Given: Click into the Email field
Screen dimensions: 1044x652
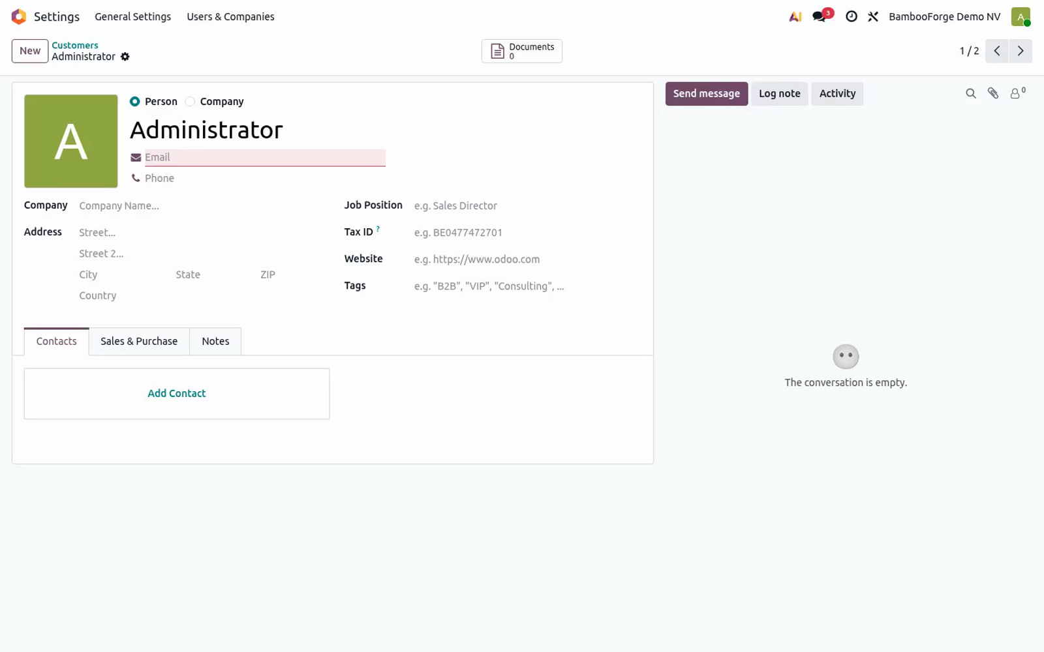Looking at the screenshot, I should coord(265,158).
